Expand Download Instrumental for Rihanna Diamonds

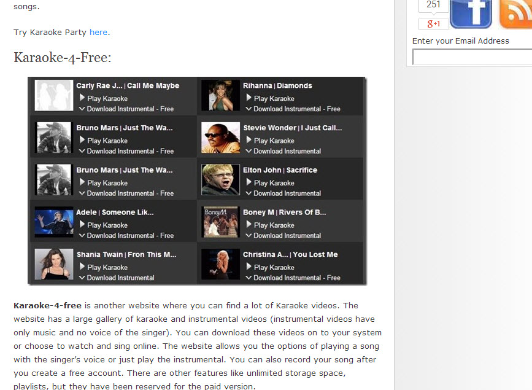pyautogui.click(x=293, y=109)
